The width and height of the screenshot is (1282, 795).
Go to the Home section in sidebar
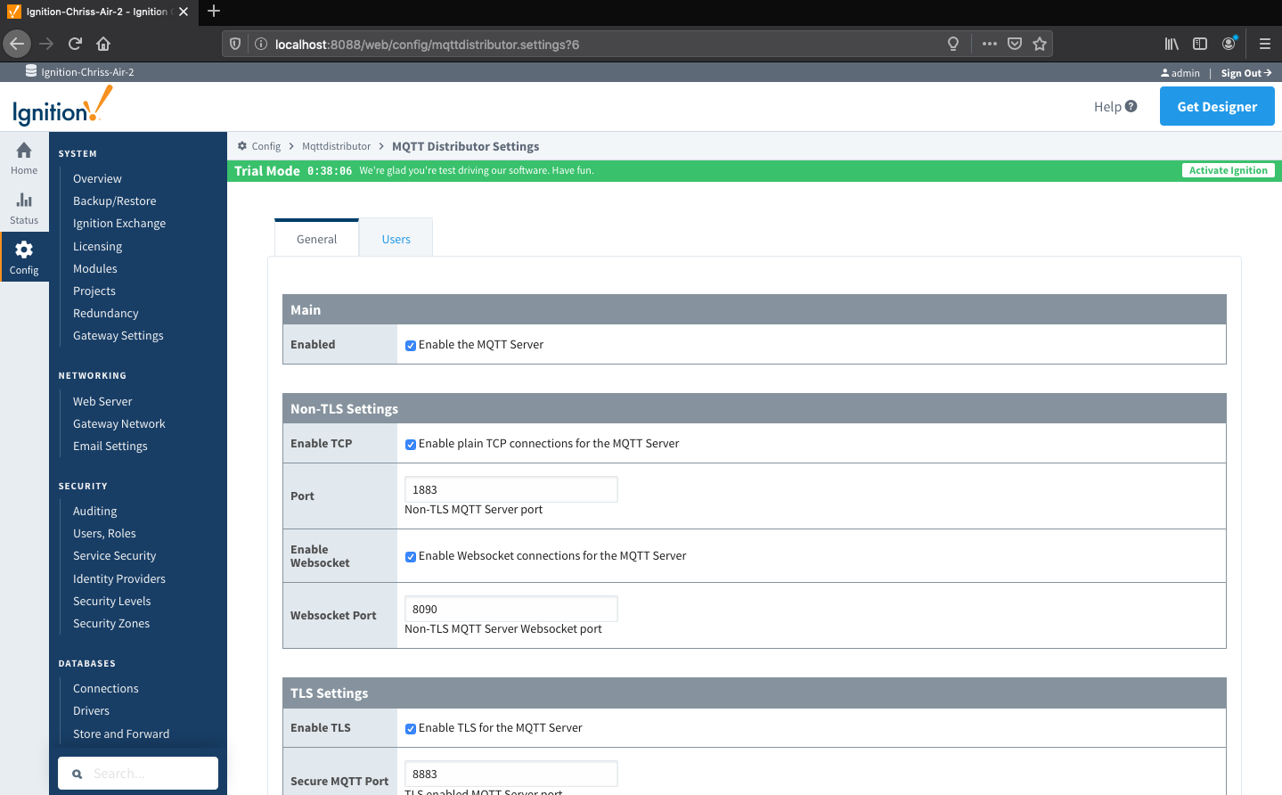click(x=24, y=158)
